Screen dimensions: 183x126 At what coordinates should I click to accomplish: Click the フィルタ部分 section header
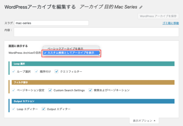tap(93, 82)
